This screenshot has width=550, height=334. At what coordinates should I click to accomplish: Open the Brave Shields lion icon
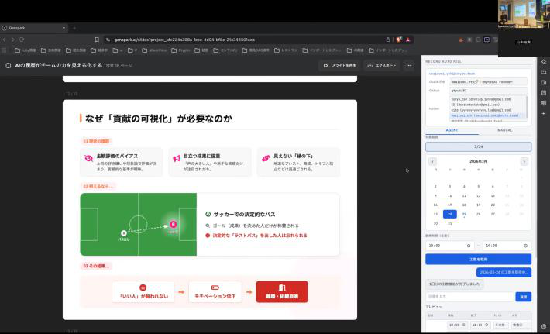point(398,40)
